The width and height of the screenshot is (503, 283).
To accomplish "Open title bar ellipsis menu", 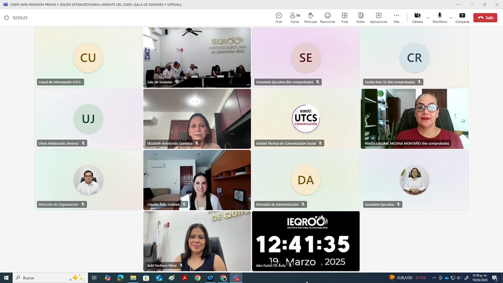I will (x=458, y=5).
